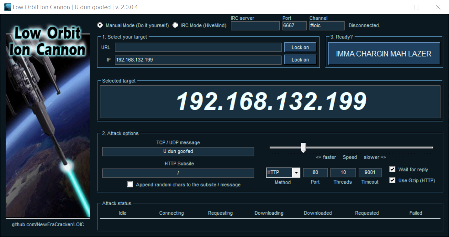The image size is (449, 237).
Task: Toggle Use Gzip (HTTP) checkbox
Action: [392, 180]
